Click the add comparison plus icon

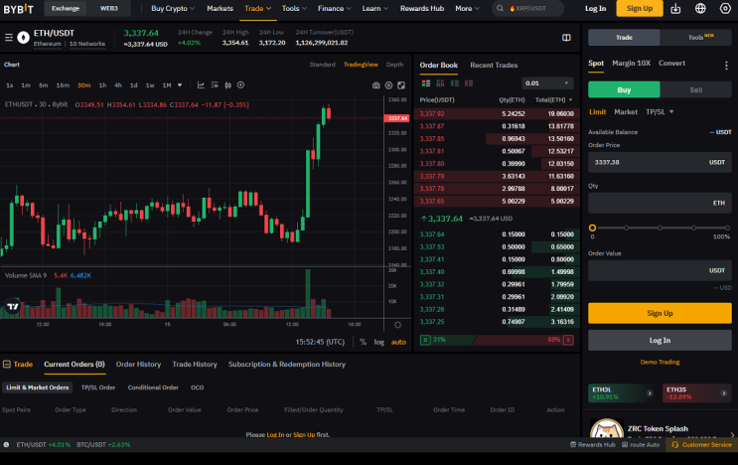click(x=240, y=85)
